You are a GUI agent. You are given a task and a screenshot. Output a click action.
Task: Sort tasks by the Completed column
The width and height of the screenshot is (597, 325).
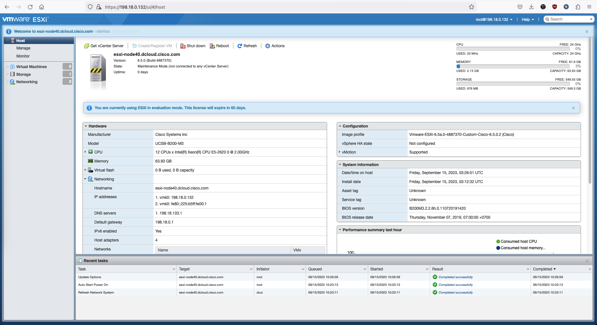[x=544, y=269]
